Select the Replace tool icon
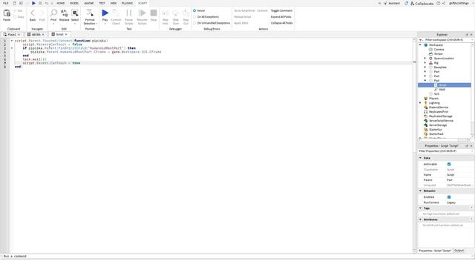 (64, 13)
